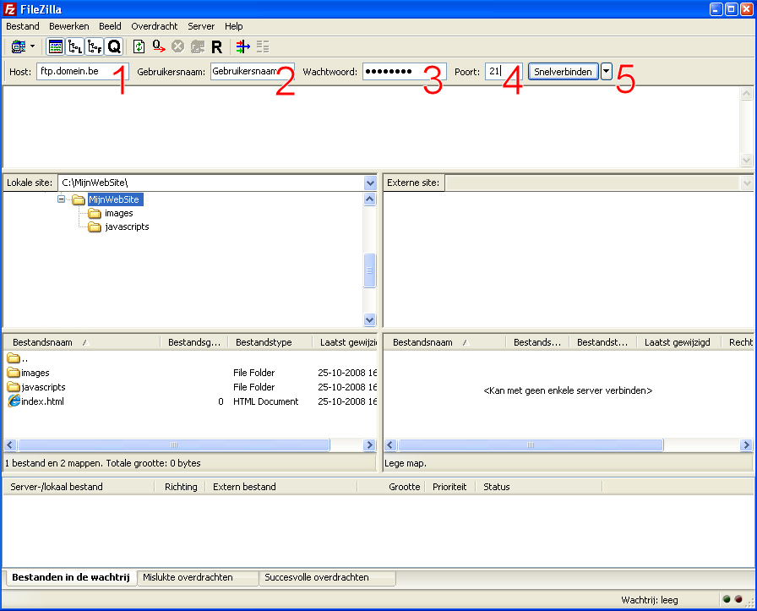Select MijnWebSite folder in tree
757x611 pixels.
tap(114, 199)
